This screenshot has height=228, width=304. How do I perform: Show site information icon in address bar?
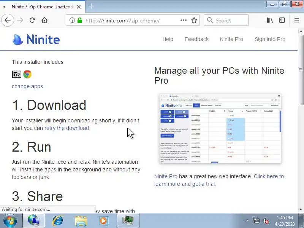pos(72,20)
